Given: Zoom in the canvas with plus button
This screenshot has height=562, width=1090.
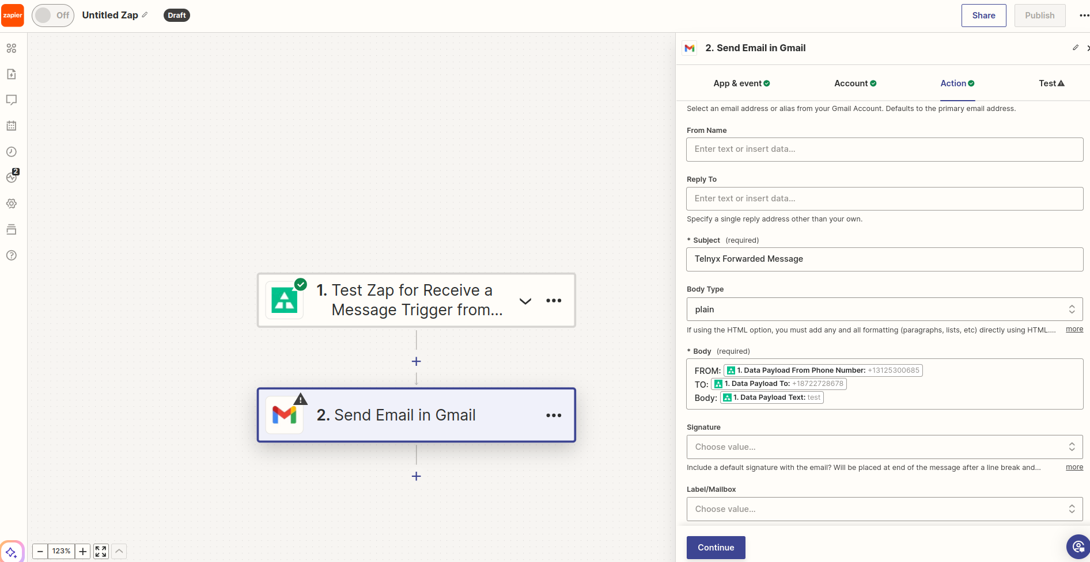Looking at the screenshot, I should coord(83,552).
